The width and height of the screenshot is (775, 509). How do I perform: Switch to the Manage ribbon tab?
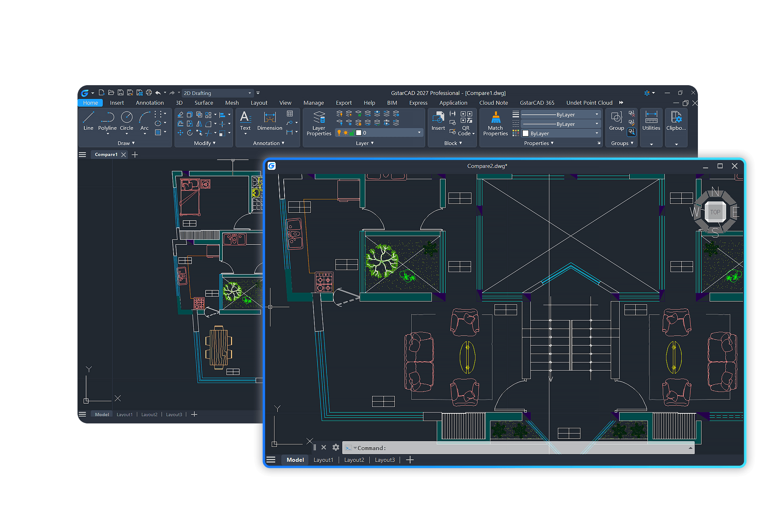313,103
